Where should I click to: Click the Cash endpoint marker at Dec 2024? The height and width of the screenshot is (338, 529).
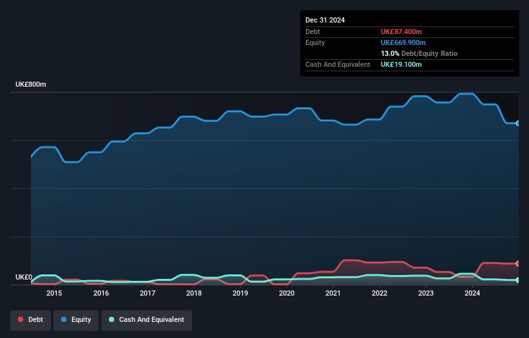tap(518, 280)
